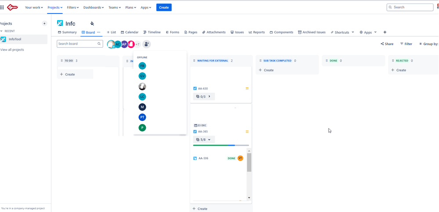Choose M user in Offline list

coord(142,107)
